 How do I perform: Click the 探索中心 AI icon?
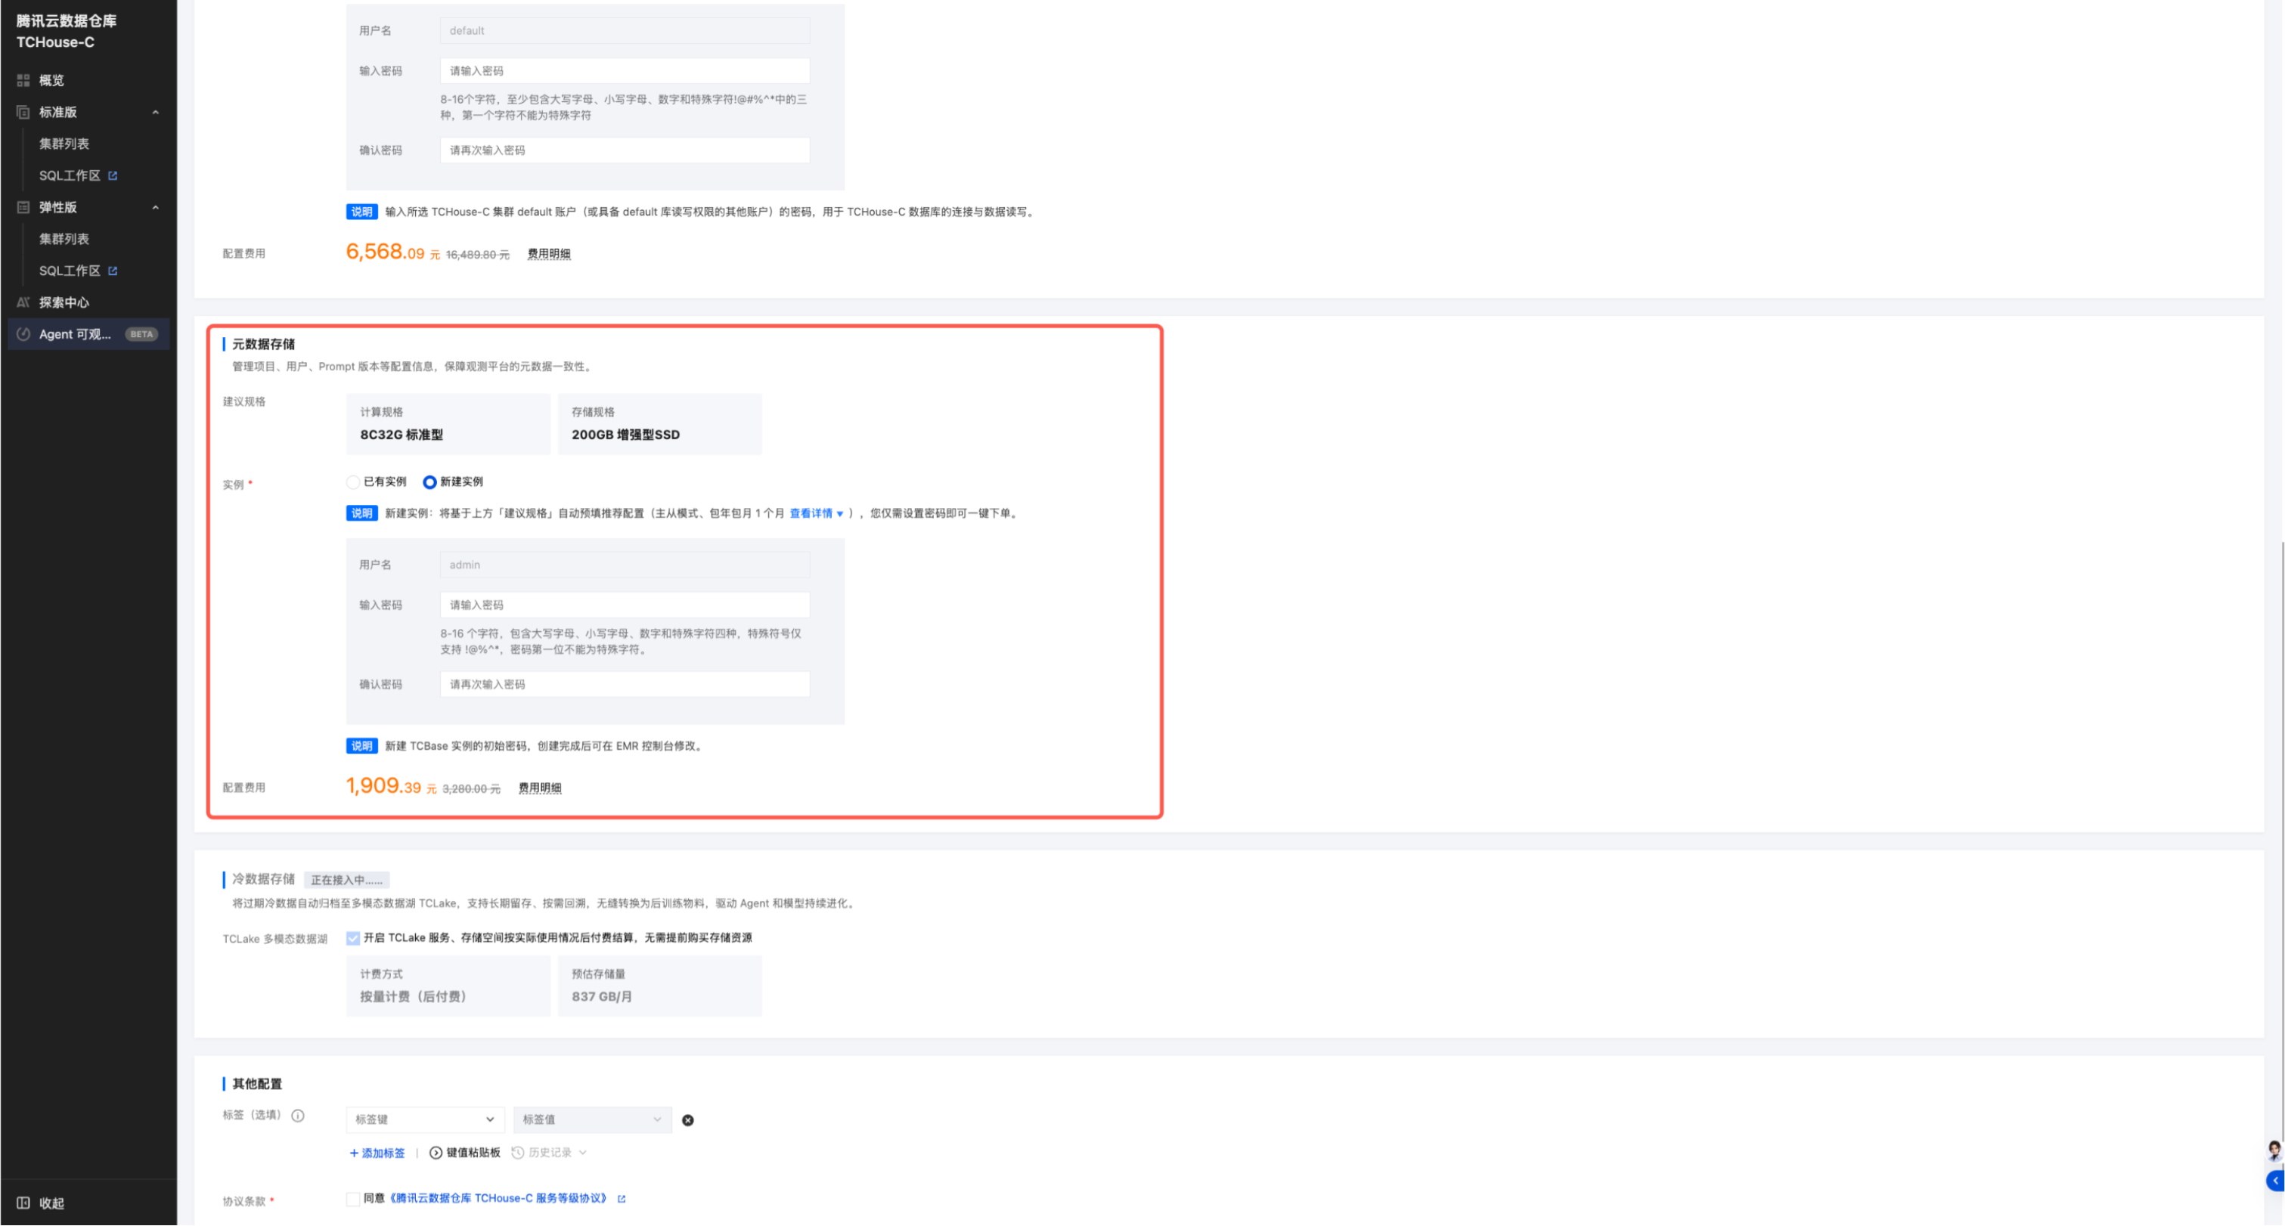pyautogui.click(x=23, y=302)
